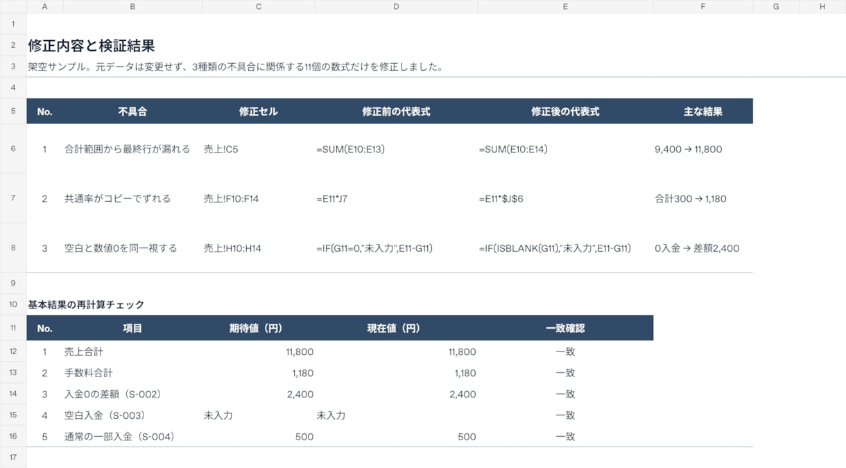
Task: Select row 1 header
Action: (13, 24)
